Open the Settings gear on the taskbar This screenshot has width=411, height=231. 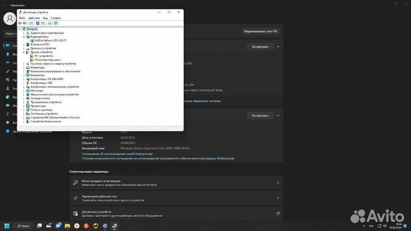(105, 226)
